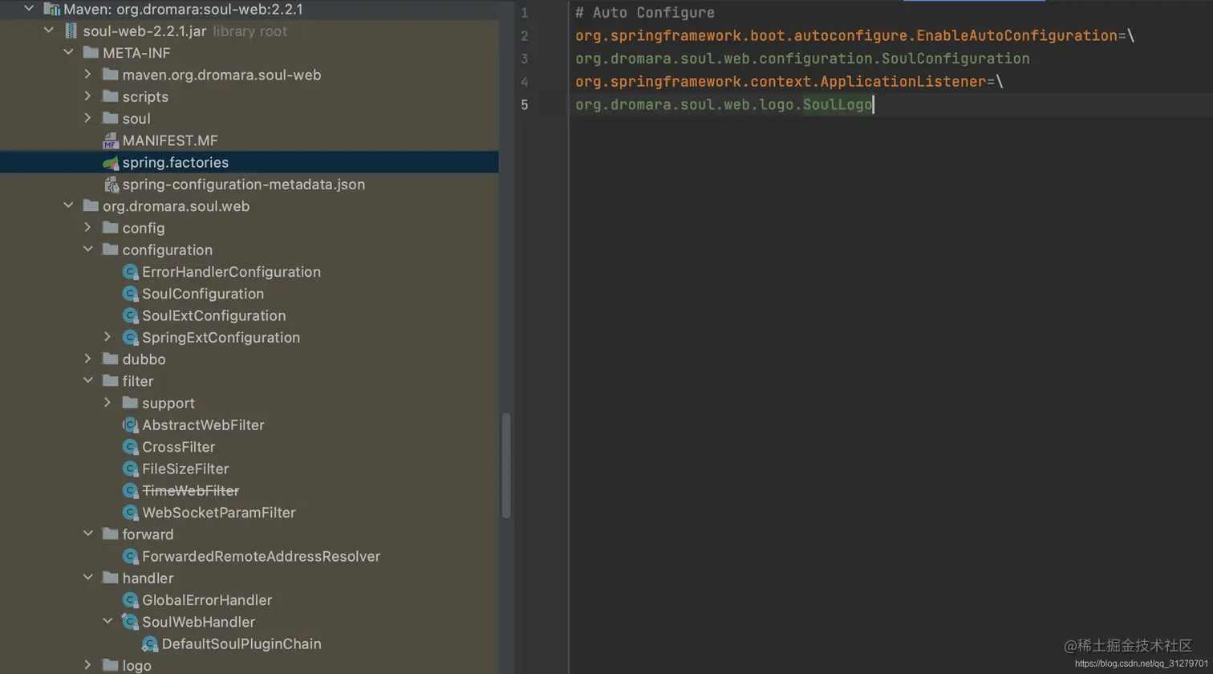
Task: Select SoulConfiguration class in tree
Action: tap(203, 294)
